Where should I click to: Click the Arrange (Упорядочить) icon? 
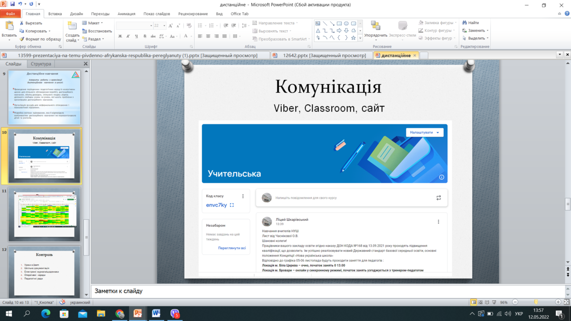tap(376, 26)
